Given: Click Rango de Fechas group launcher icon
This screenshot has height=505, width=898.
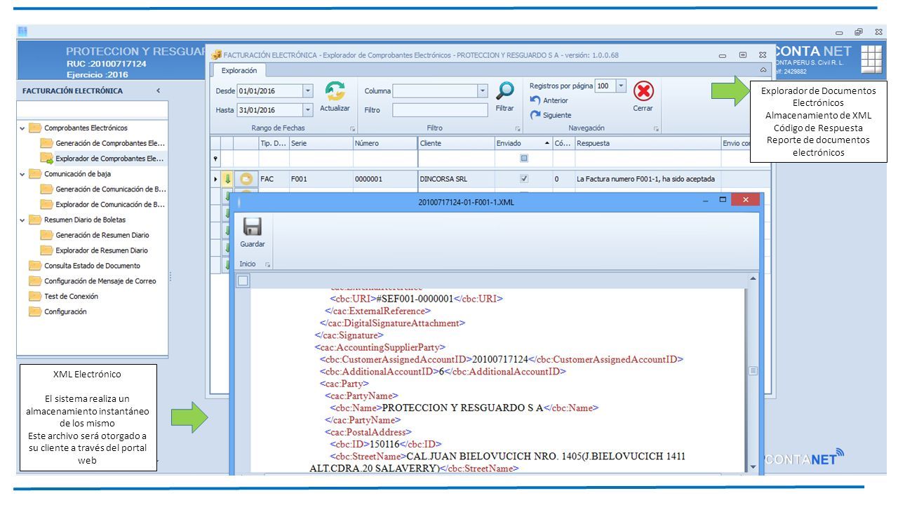Looking at the screenshot, I should click(353, 129).
